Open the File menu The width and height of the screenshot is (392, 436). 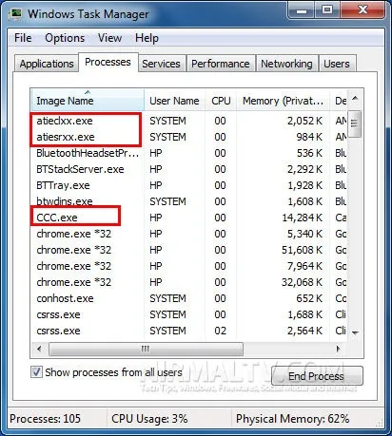[x=23, y=38]
